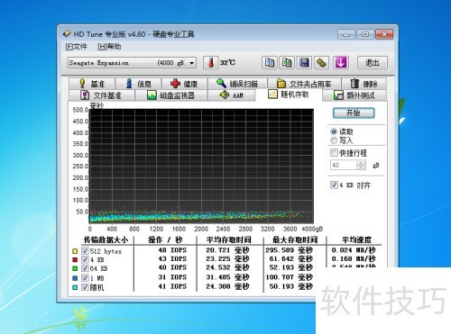Click the 开始 start button
The width and height of the screenshot is (451, 334).
(354, 113)
